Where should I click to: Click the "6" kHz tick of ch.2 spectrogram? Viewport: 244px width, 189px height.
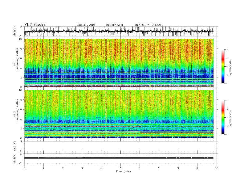click(21, 109)
